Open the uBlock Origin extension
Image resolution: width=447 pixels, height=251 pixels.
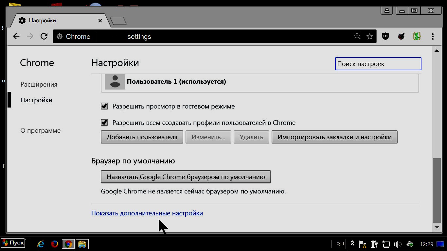pos(385,37)
